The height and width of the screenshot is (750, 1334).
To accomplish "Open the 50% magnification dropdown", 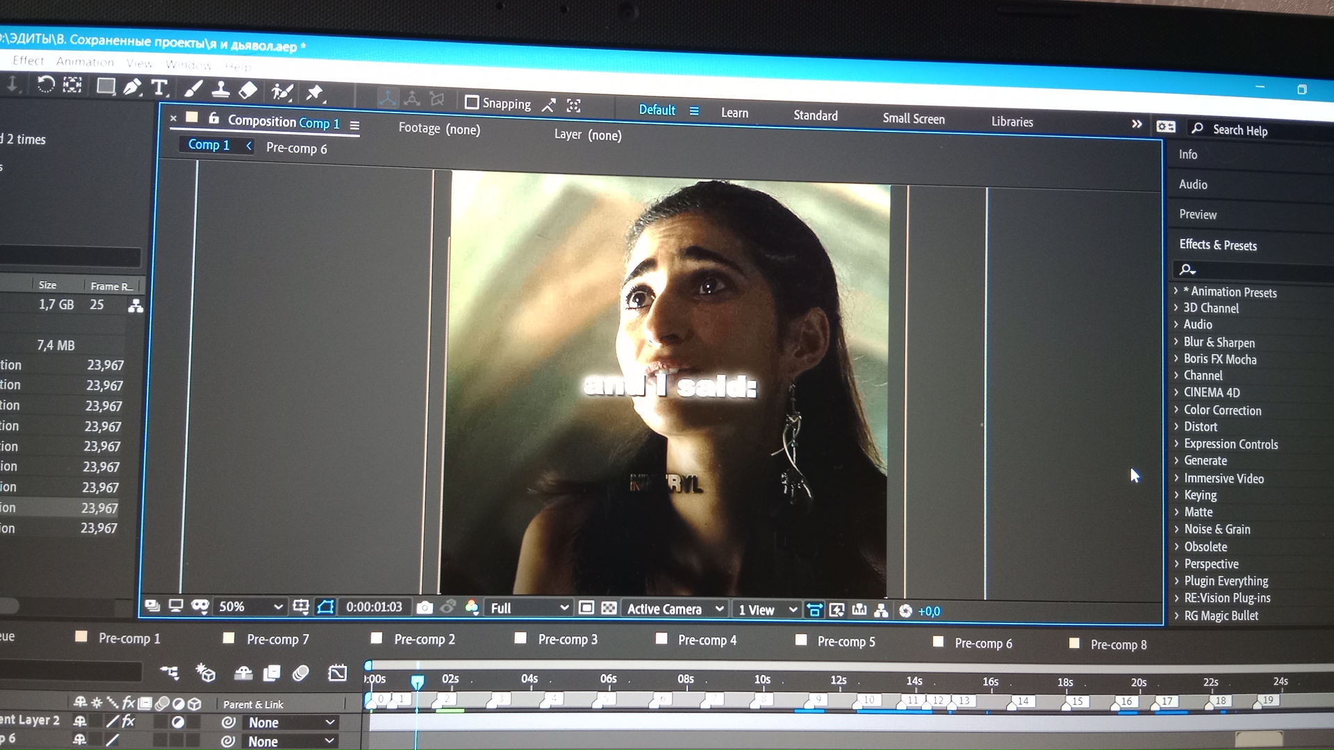I will (x=251, y=606).
